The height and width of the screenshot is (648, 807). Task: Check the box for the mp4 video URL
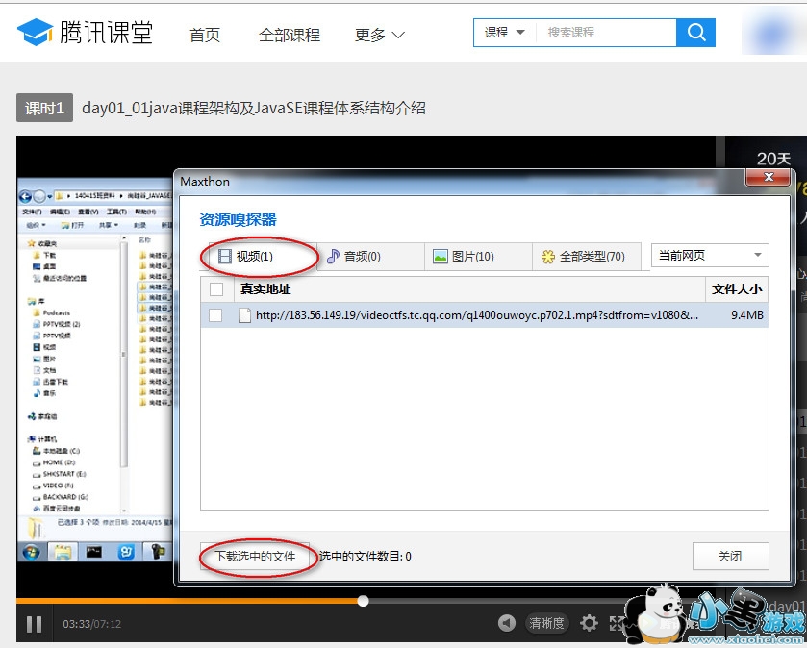pyautogui.click(x=215, y=315)
